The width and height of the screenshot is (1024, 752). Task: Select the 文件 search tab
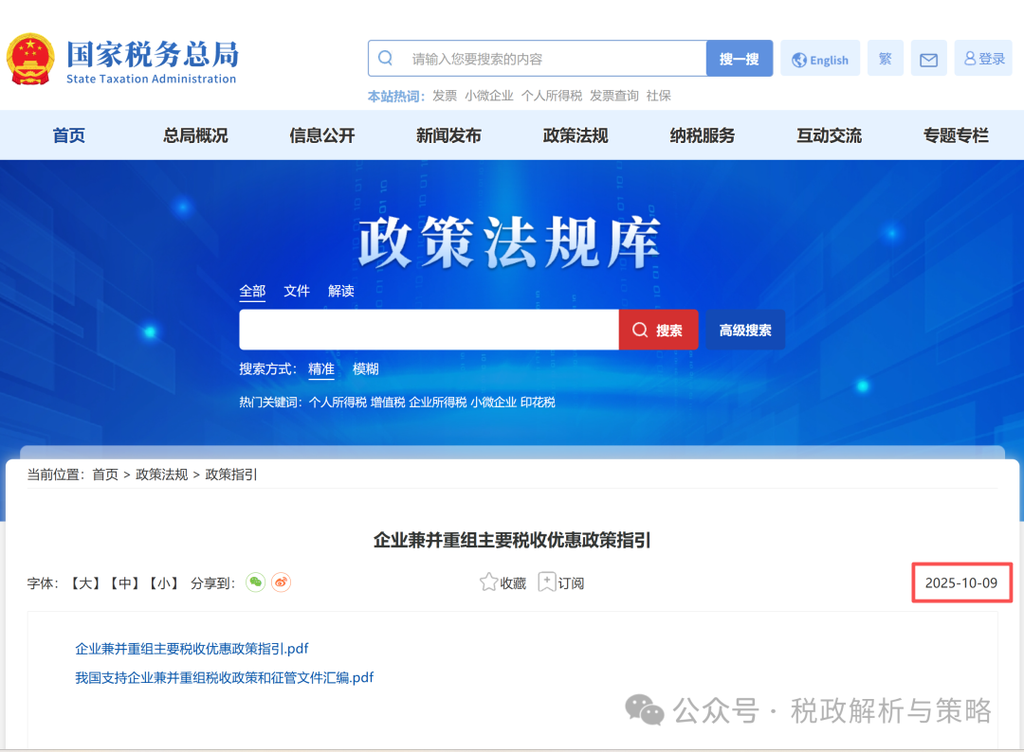297,291
